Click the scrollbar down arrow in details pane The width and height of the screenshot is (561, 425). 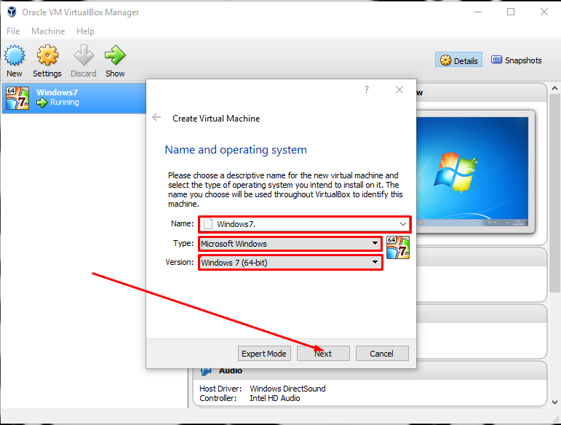pos(554,402)
